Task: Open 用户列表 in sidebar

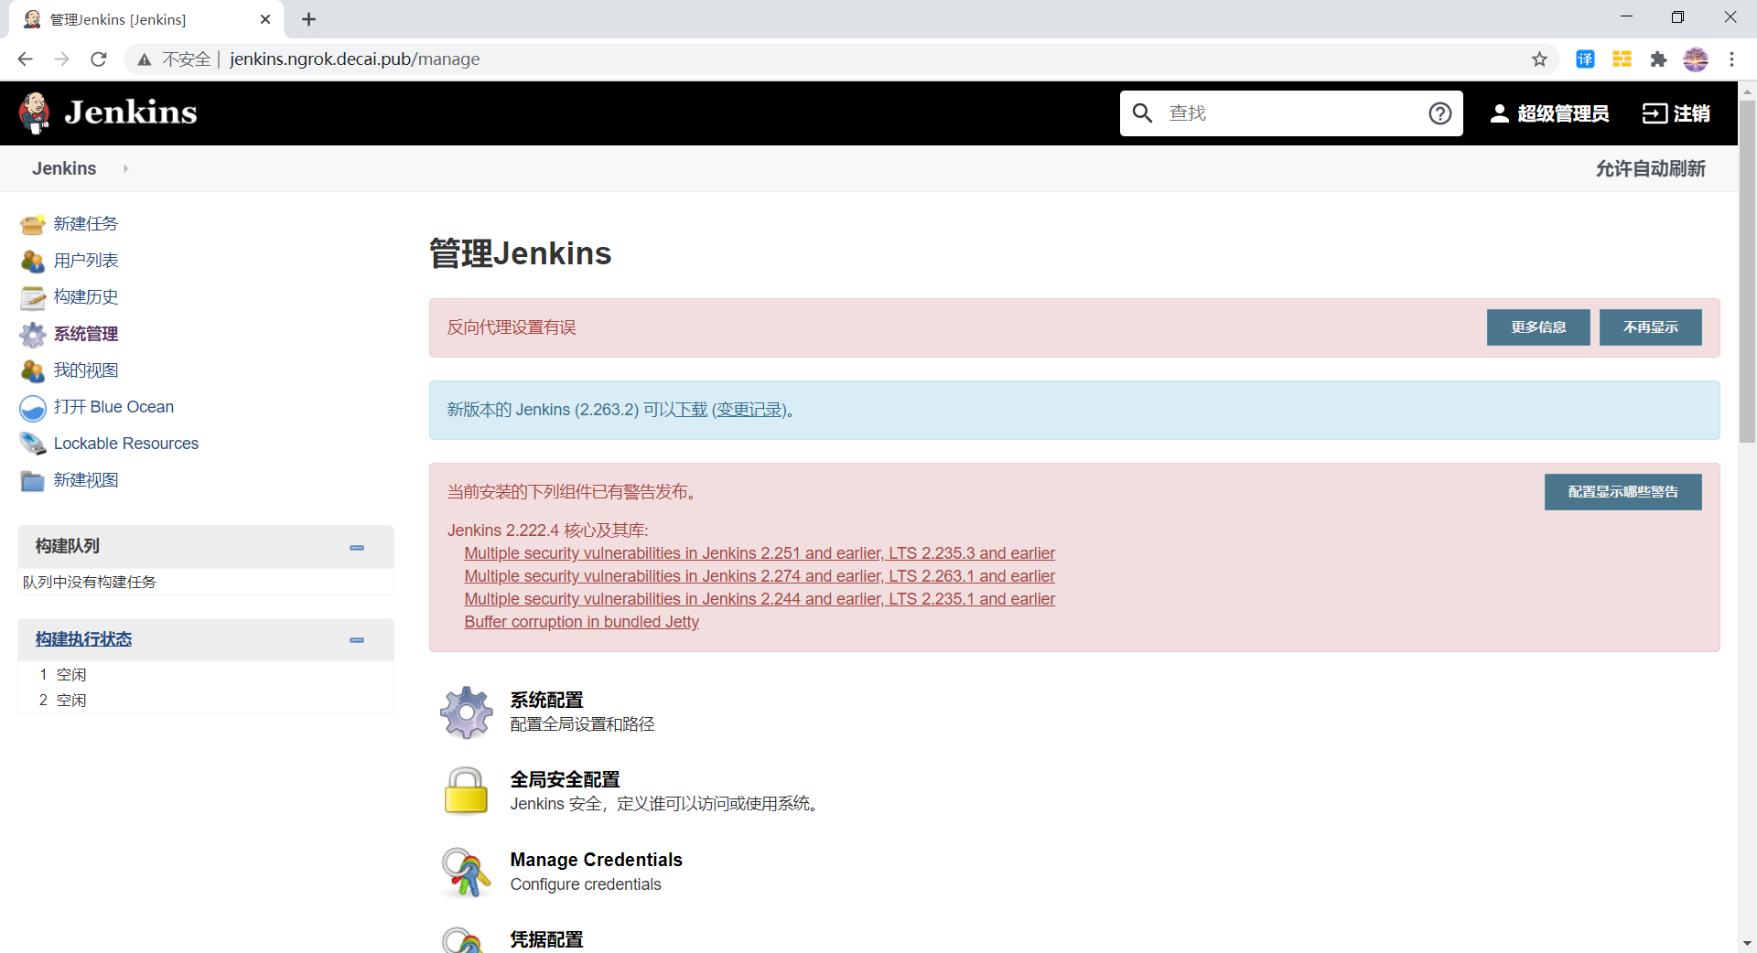Action: point(86,261)
